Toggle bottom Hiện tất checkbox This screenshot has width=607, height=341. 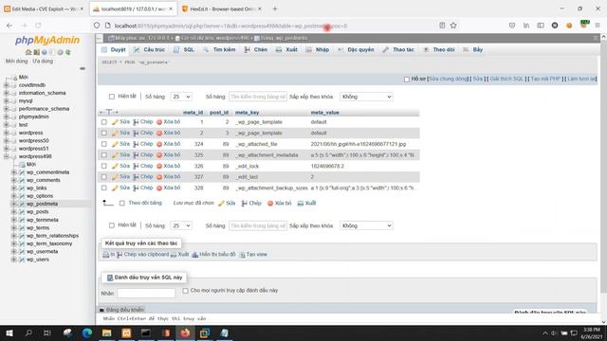(x=112, y=225)
